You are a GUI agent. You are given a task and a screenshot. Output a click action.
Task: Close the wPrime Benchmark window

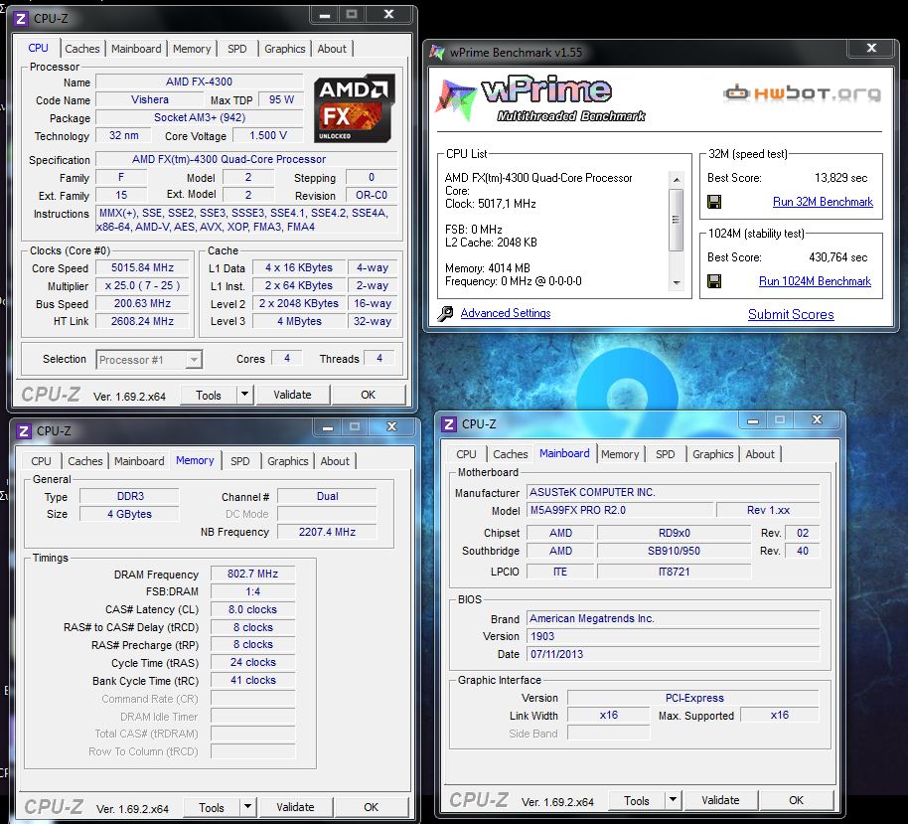(x=871, y=48)
